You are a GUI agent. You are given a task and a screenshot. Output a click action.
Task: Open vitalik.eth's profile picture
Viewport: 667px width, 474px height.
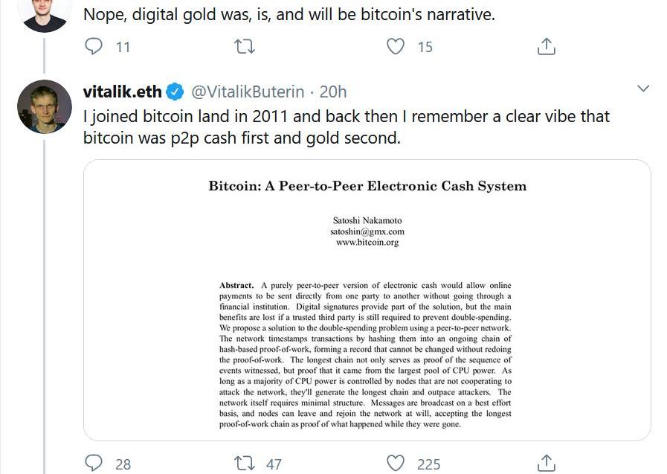point(45,106)
